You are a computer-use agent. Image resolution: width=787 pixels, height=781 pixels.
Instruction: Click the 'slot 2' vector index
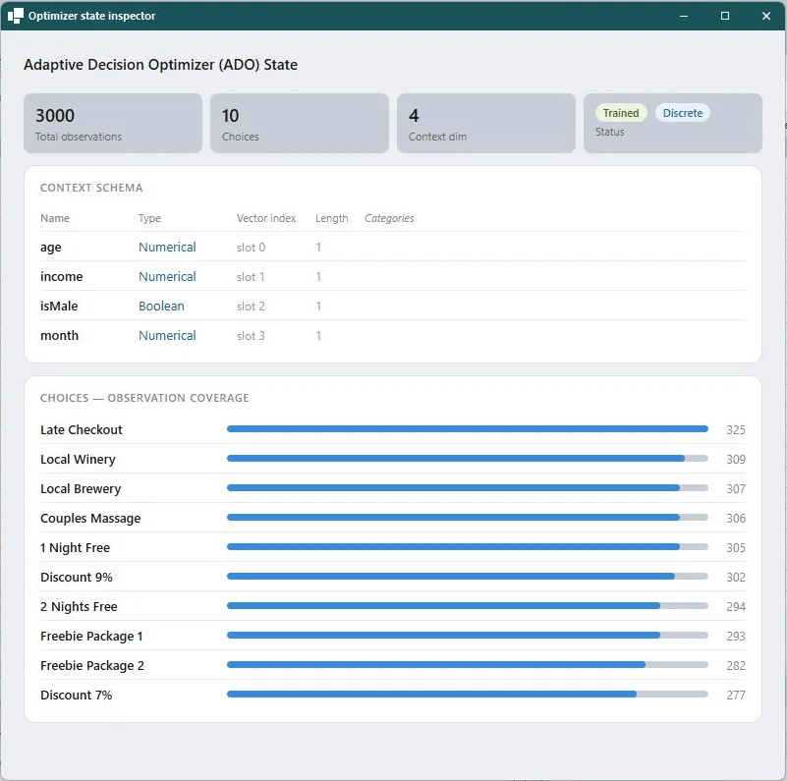click(251, 307)
